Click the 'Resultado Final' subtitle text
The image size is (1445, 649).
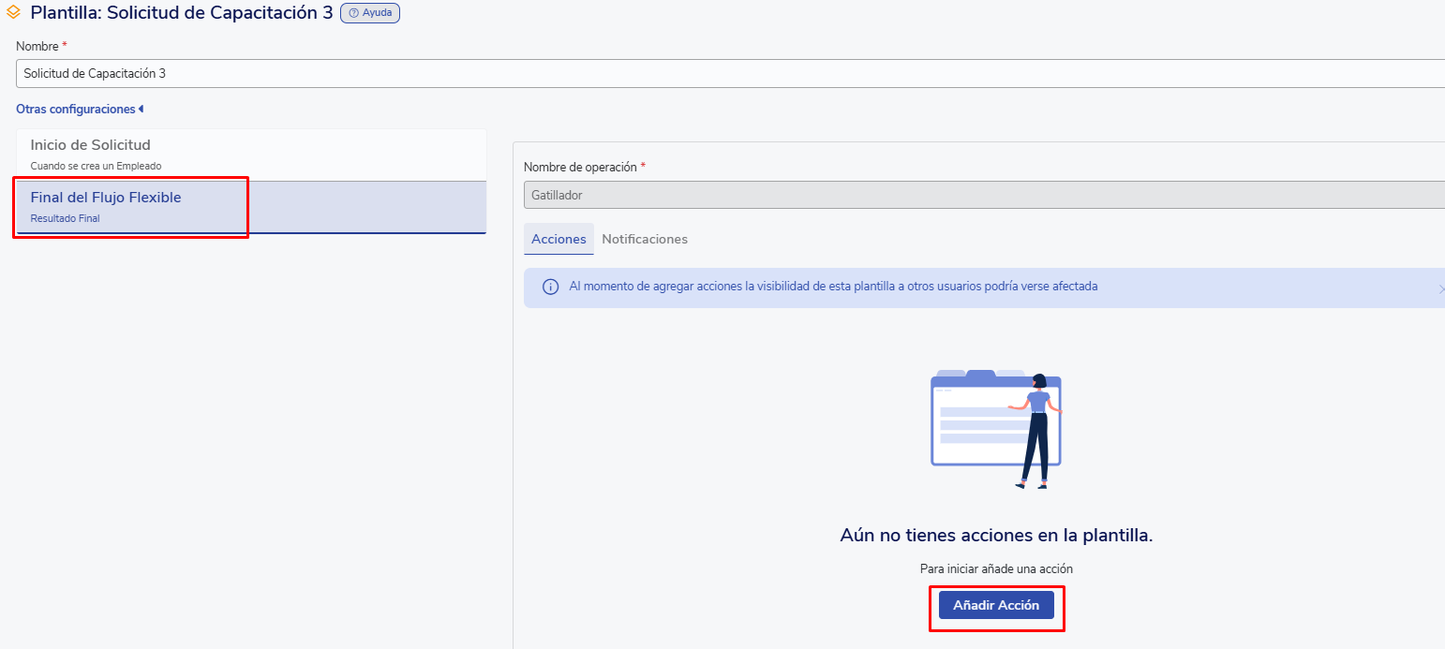pos(66,218)
